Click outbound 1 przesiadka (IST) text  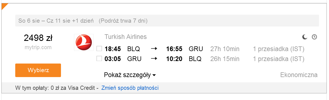pyautogui.click(x=279, y=49)
